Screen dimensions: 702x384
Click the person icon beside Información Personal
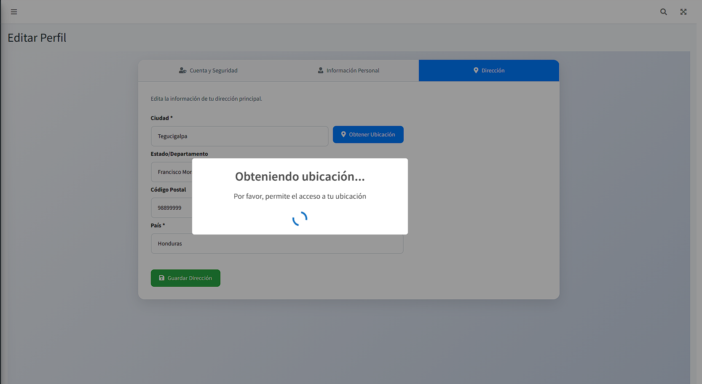[321, 71]
